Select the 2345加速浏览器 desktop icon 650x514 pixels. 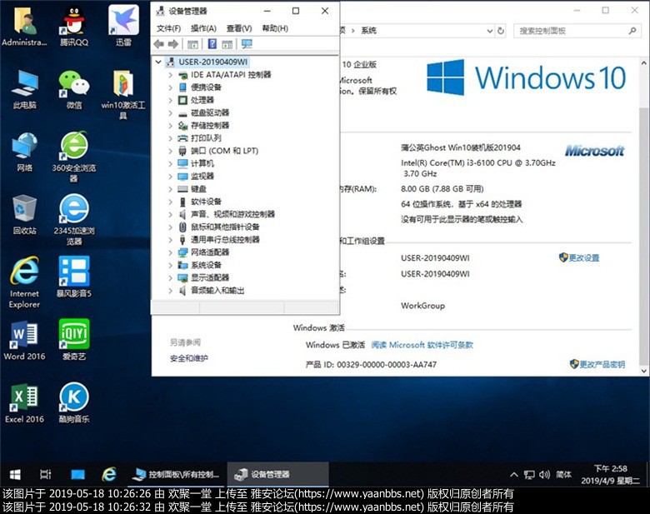pyautogui.click(x=74, y=220)
